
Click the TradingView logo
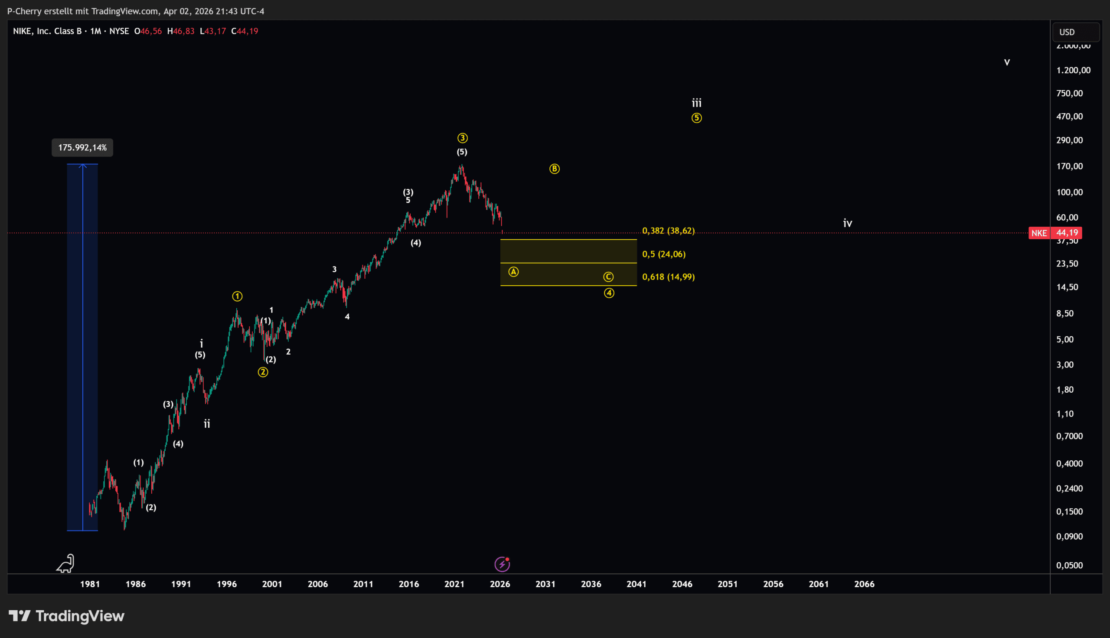(67, 616)
